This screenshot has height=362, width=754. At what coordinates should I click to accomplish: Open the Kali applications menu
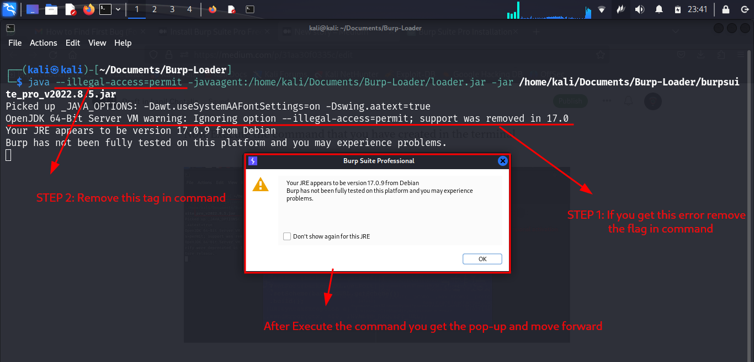point(9,9)
